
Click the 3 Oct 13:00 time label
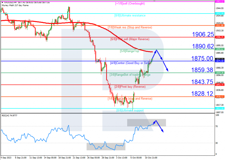122,158
